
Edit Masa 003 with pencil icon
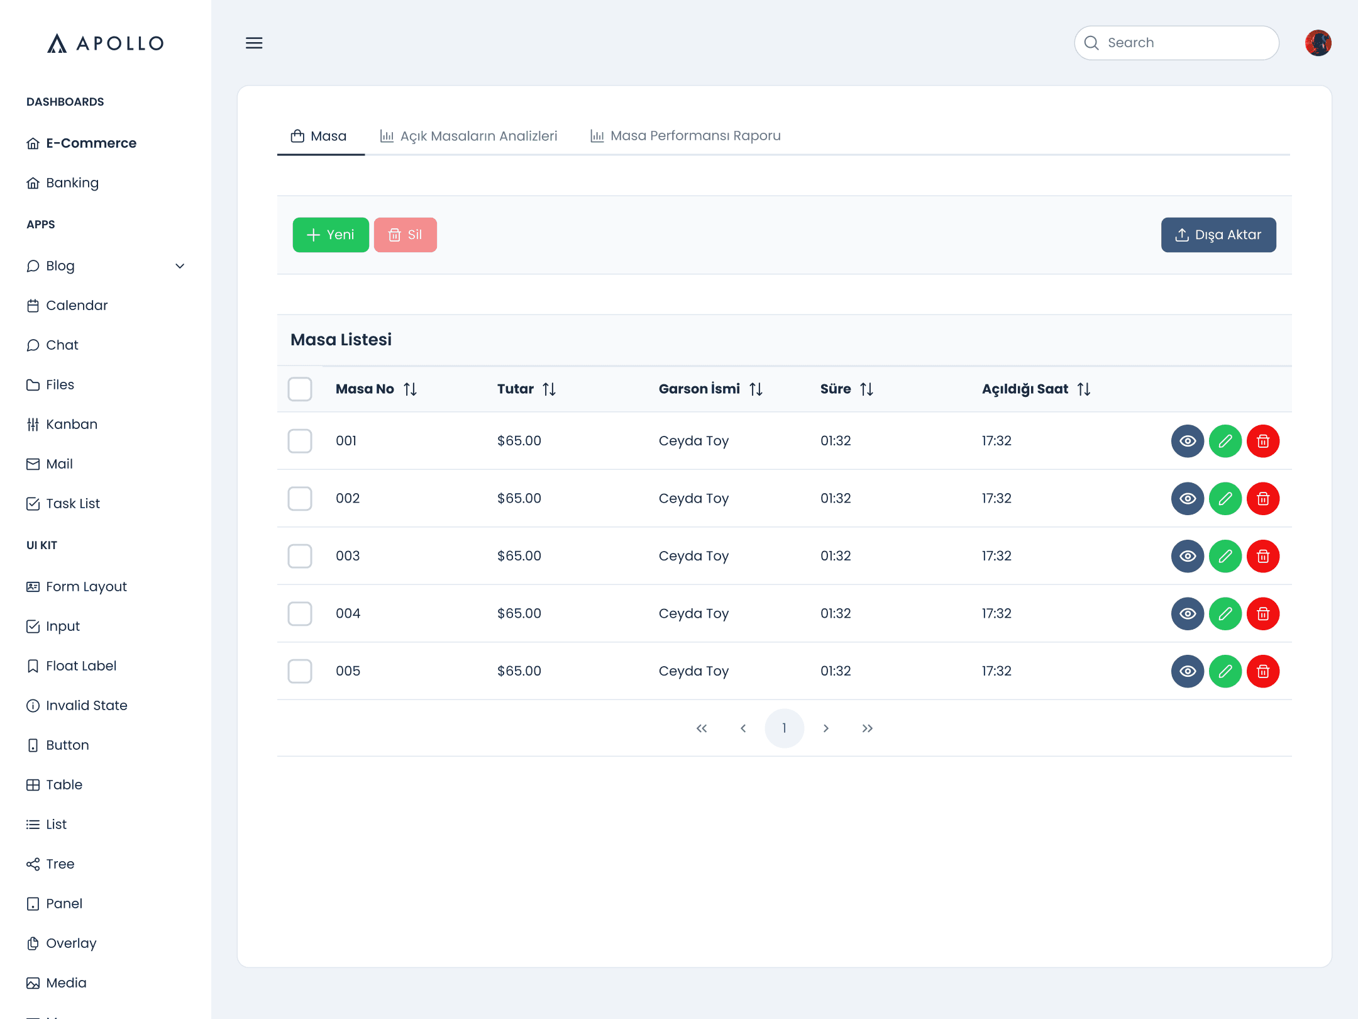point(1225,556)
